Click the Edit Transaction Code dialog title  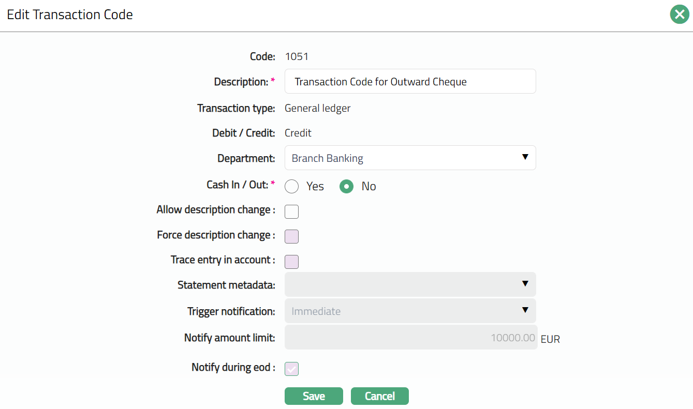coord(70,14)
